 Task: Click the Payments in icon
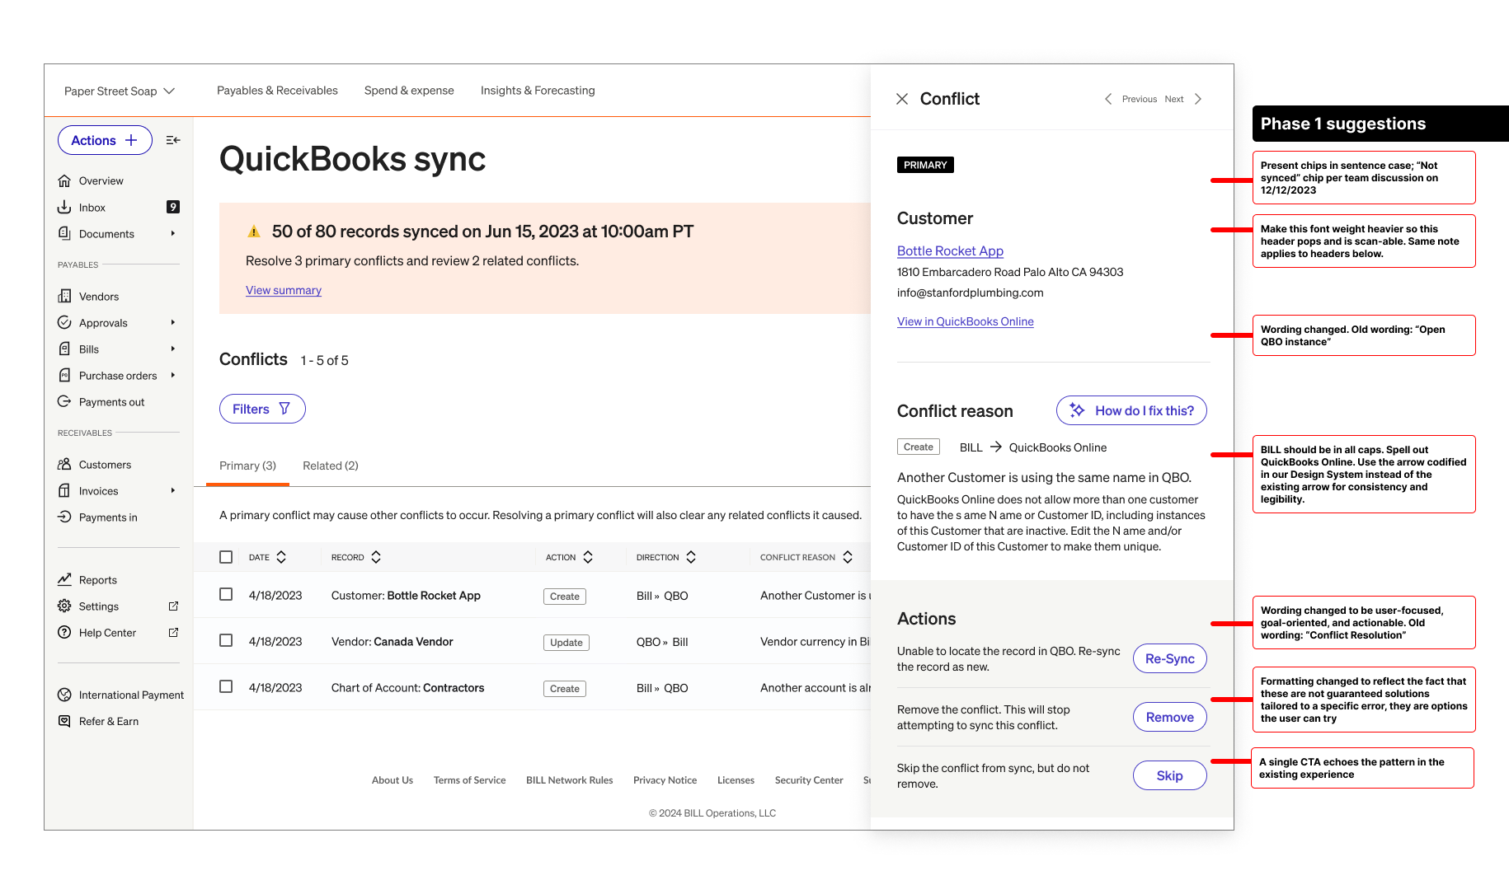point(64,517)
